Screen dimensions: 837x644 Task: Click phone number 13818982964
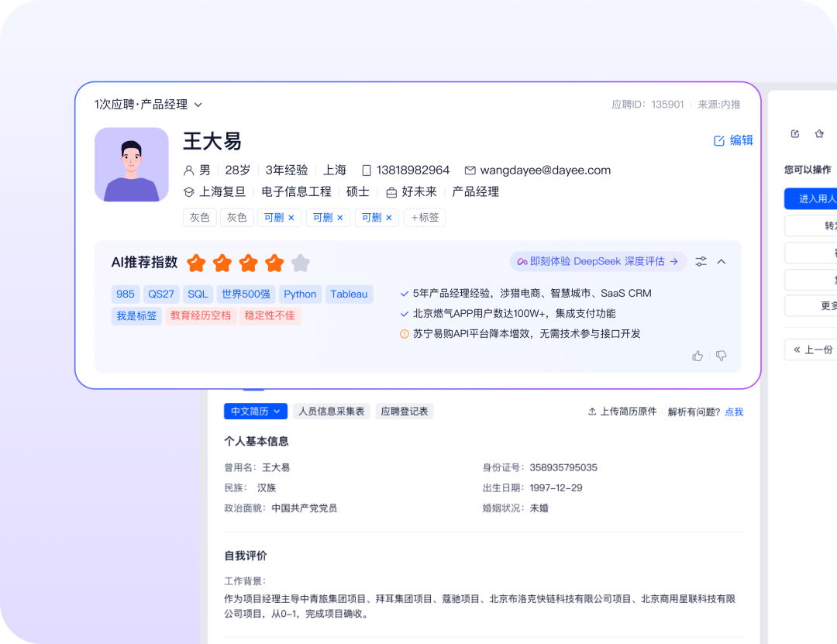(413, 170)
